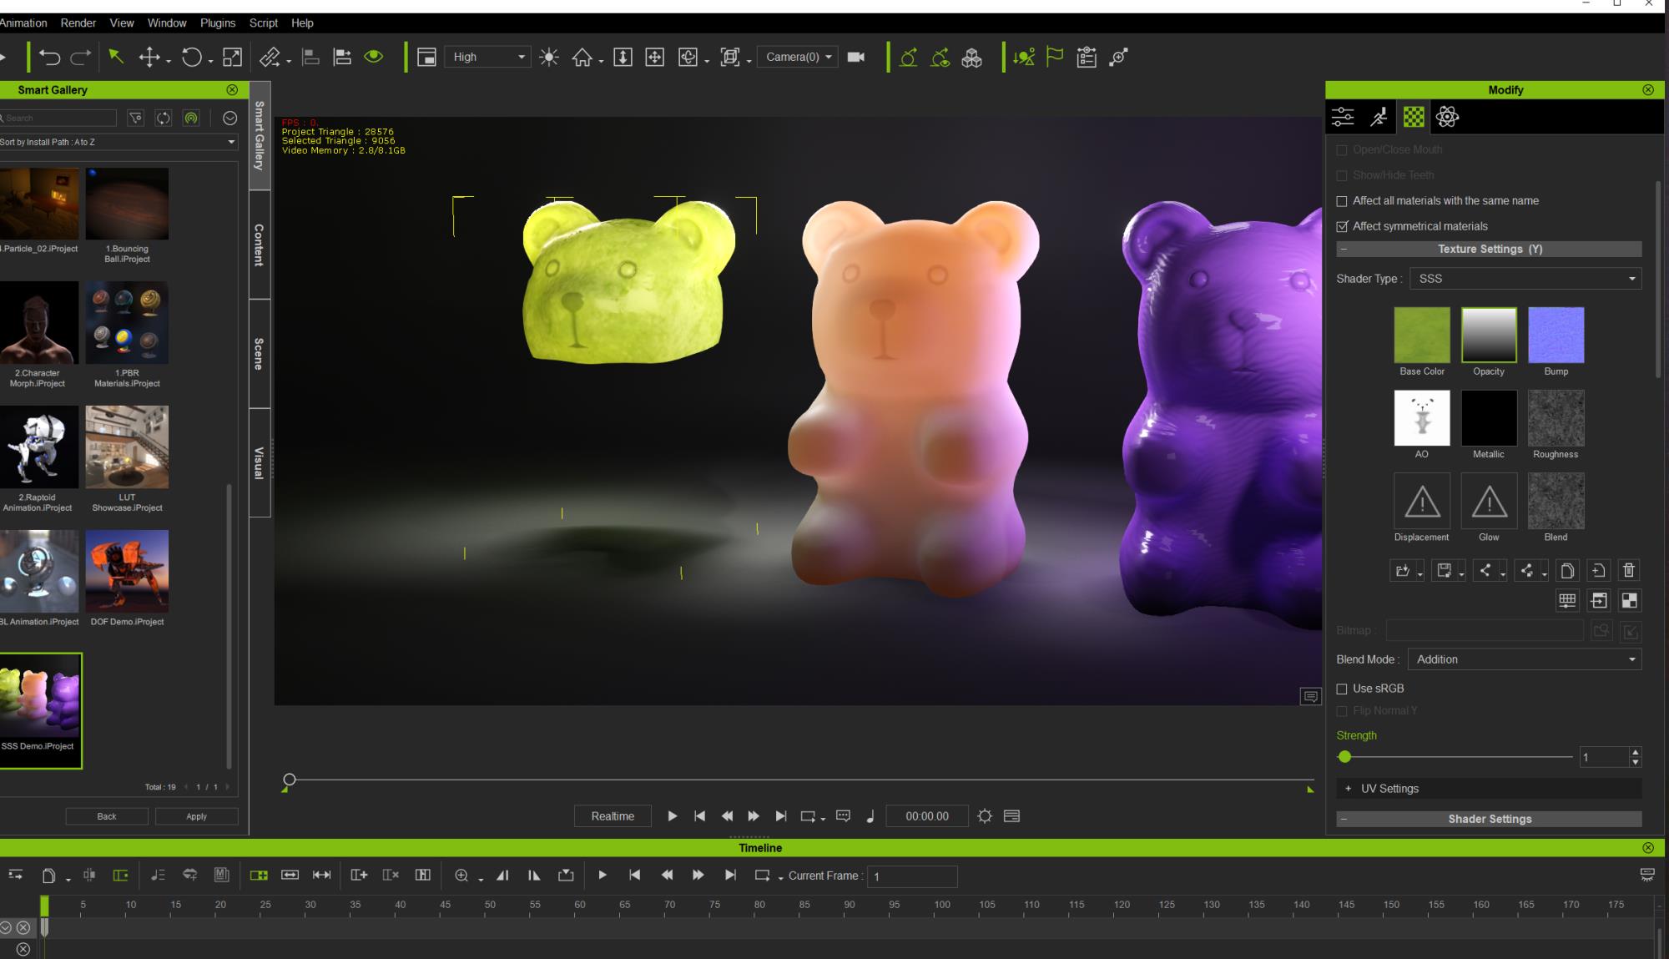This screenshot has width=1669, height=959.
Task: Click the Smart Gallery filter icon
Action: [136, 119]
